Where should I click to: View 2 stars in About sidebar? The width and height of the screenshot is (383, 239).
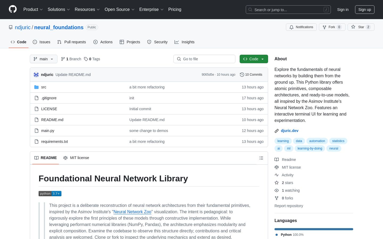[284, 183]
